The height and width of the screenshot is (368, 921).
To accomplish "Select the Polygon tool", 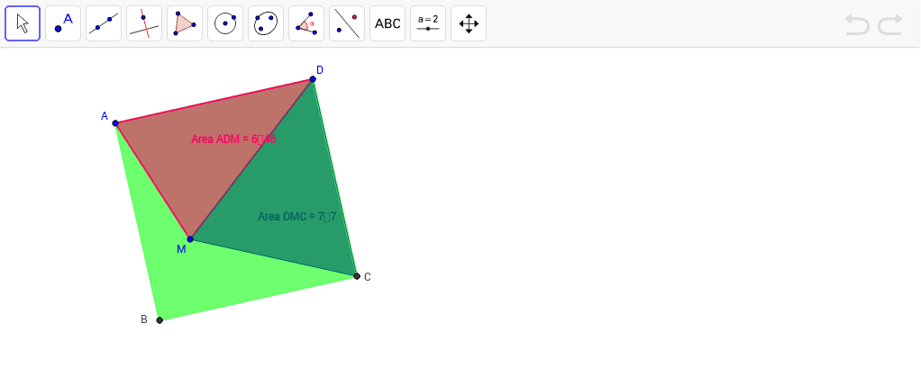I will tap(185, 23).
